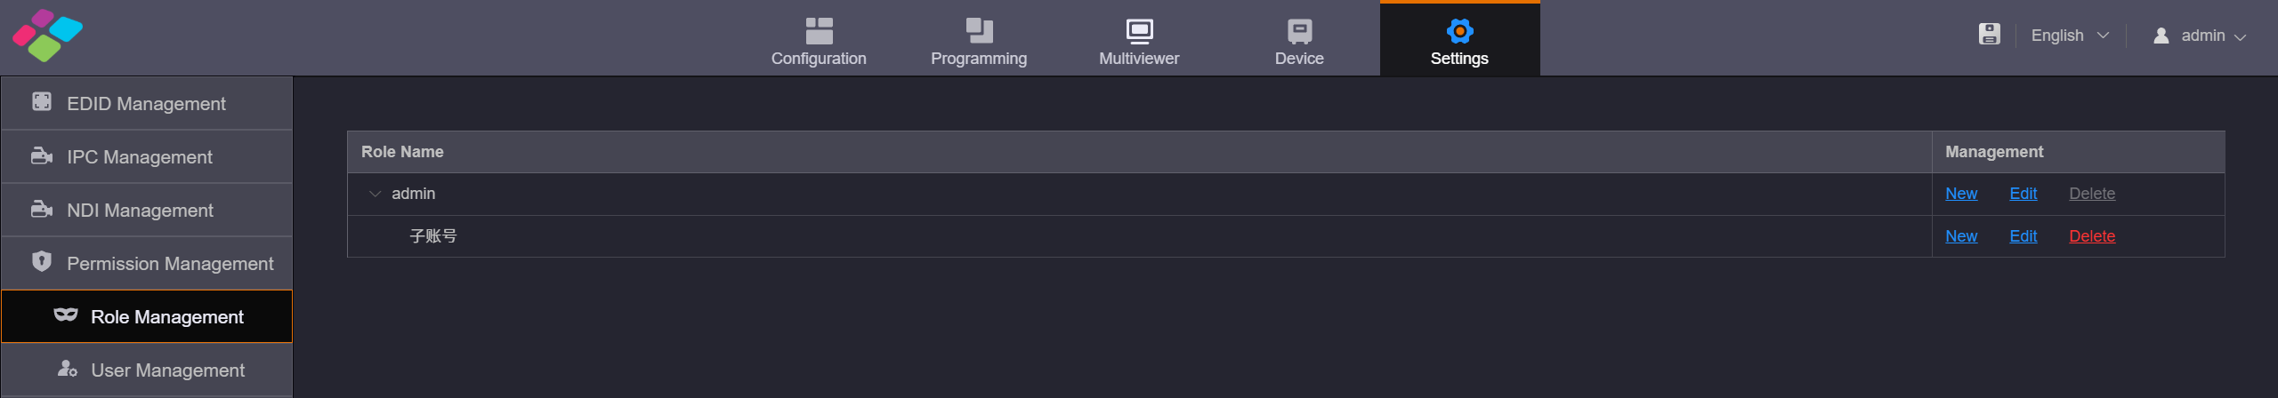Image resolution: width=2278 pixels, height=398 pixels.
Task: Delete the 子账号 role
Action: pos(2091,236)
